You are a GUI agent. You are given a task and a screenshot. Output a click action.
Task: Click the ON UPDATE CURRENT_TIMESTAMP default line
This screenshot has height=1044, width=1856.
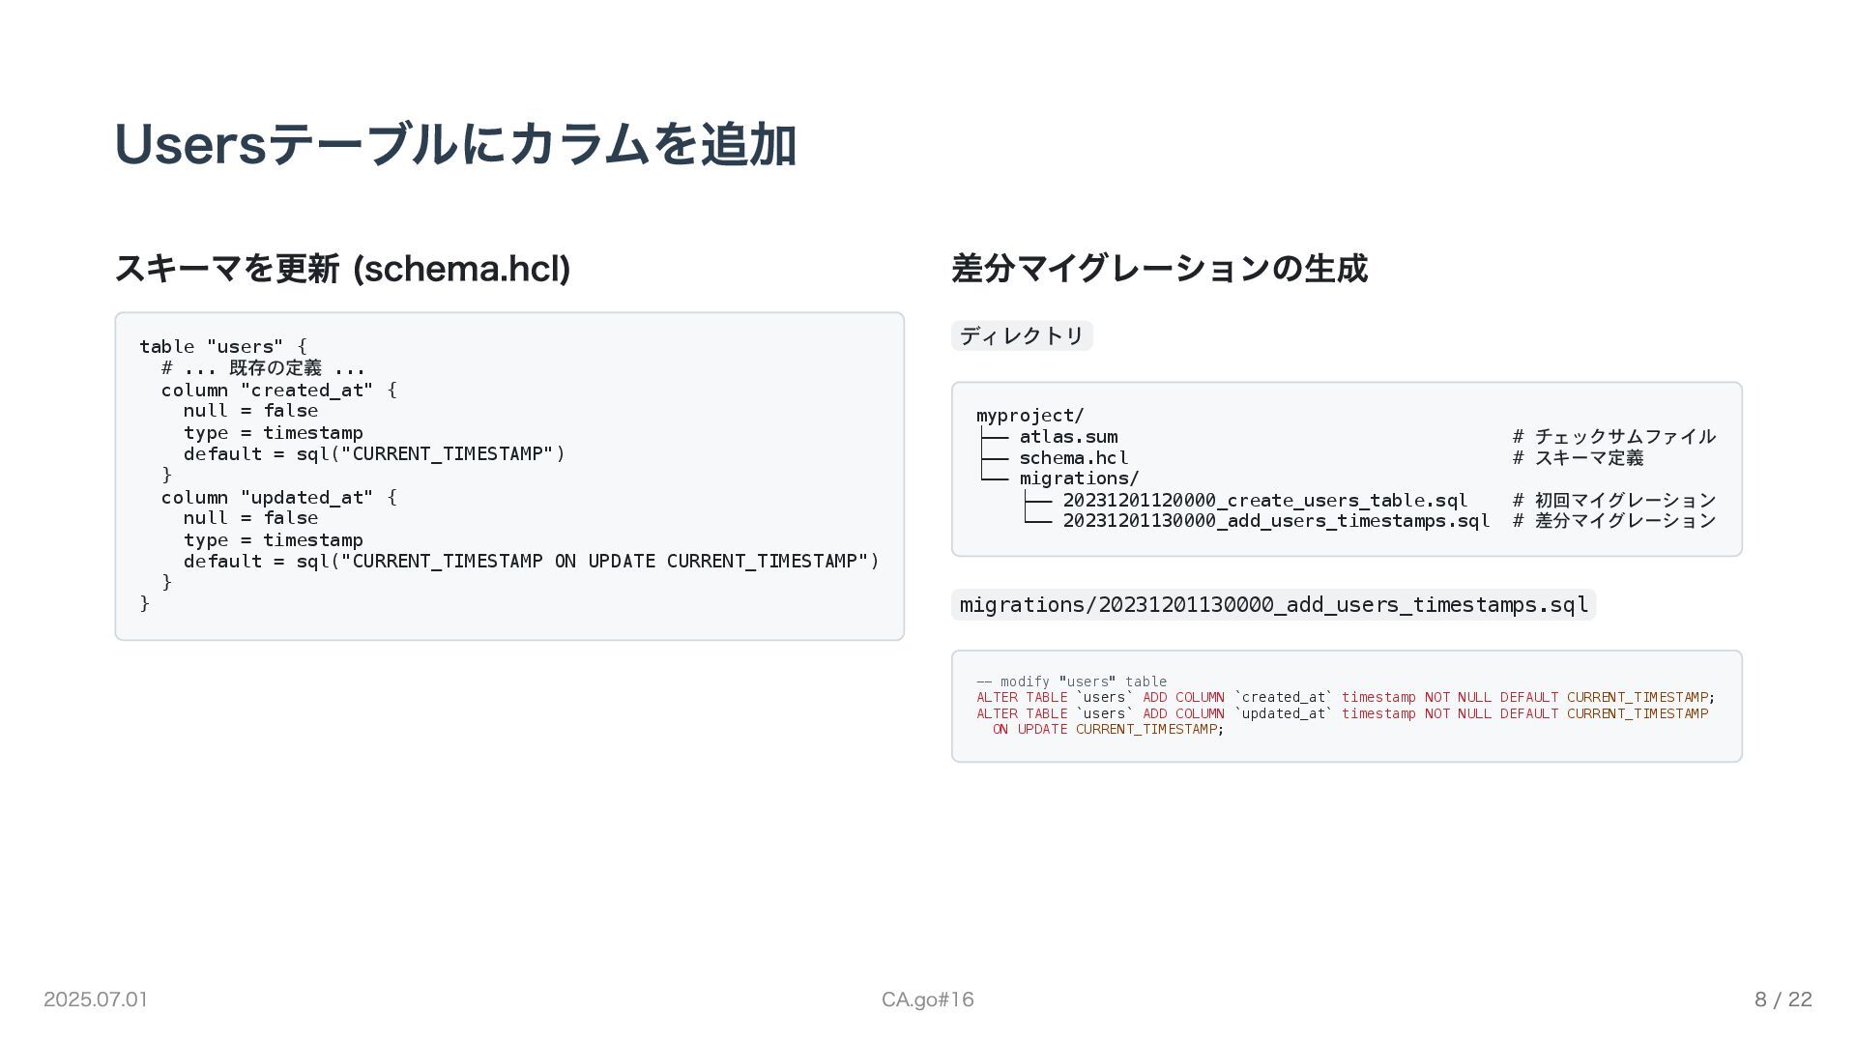[x=531, y=562]
